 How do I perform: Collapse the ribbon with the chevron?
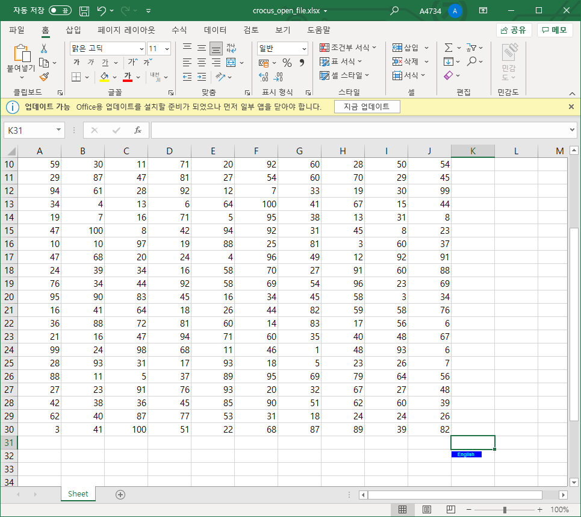[572, 93]
